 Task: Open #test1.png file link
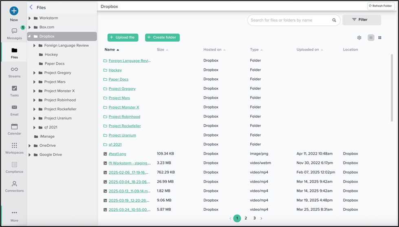coord(117,154)
